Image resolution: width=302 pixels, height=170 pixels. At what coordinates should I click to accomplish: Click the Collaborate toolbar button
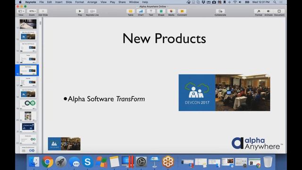[220, 11]
